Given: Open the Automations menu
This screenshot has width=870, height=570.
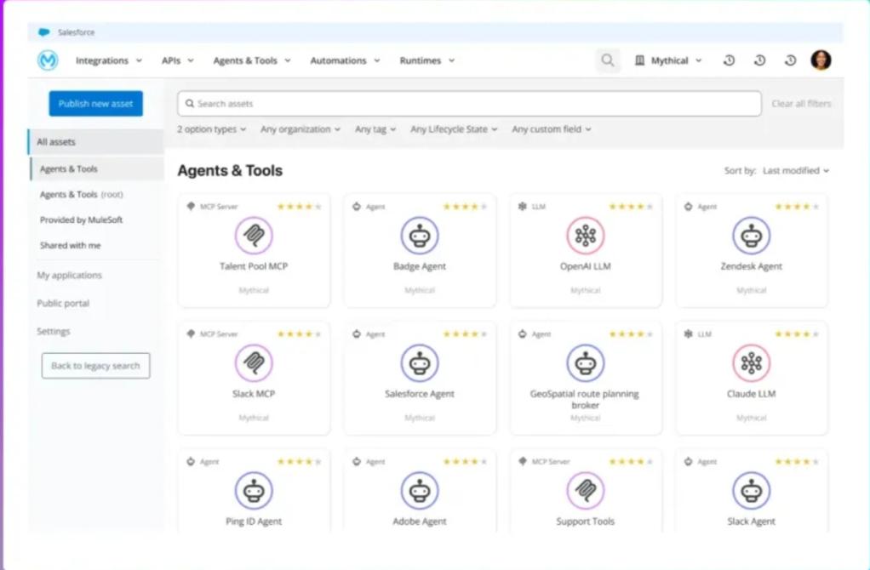Looking at the screenshot, I should point(344,60).
